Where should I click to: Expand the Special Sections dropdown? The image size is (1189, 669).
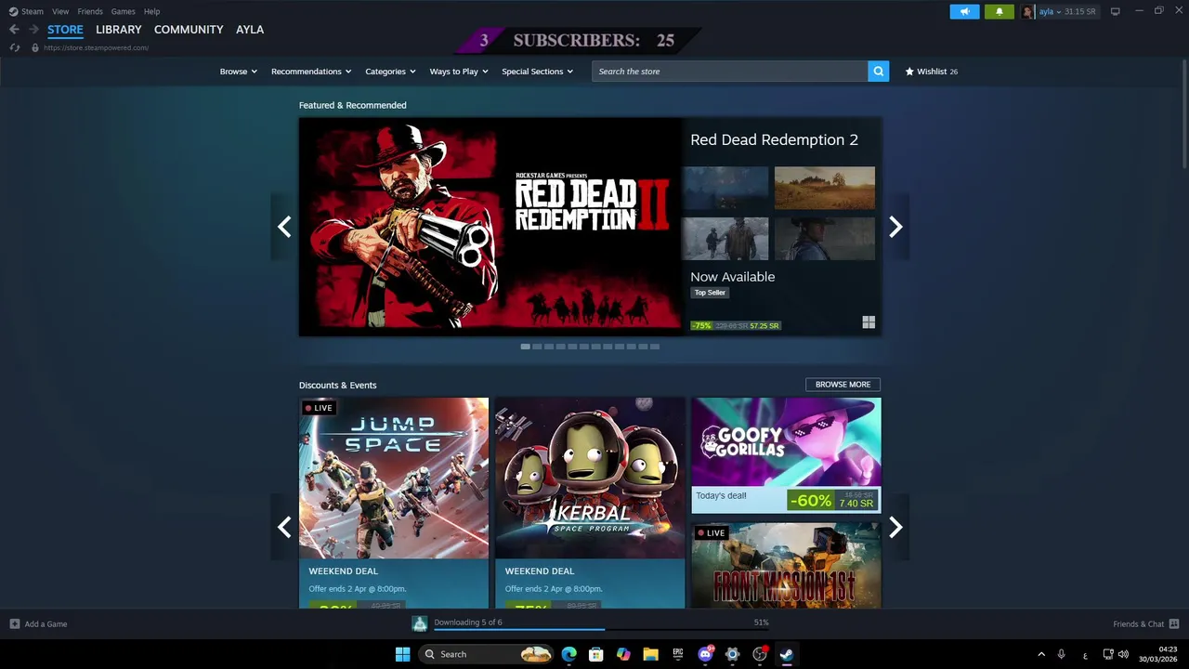click(538, 72)
